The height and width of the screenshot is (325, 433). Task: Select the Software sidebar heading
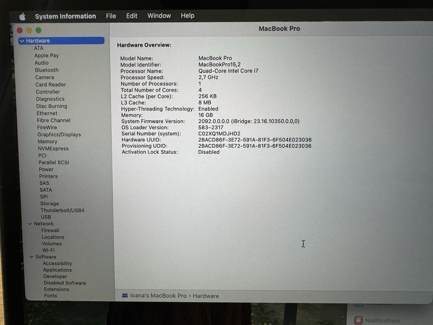tap(45, 257)
